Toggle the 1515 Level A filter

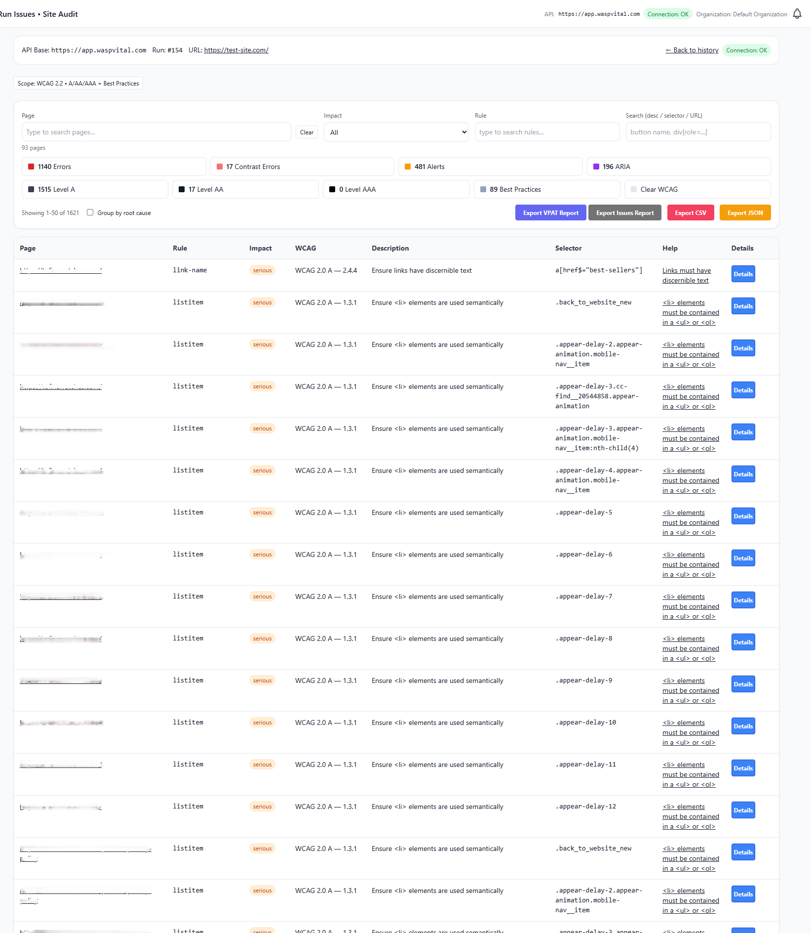pos(95,189)
